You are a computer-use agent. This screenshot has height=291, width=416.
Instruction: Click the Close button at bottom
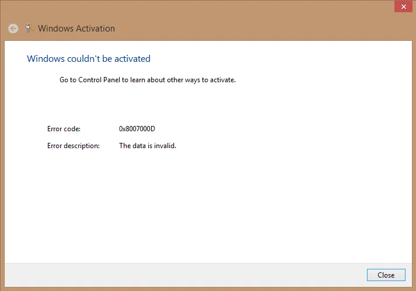[x=386, y=275]
